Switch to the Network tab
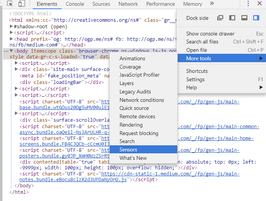 pos(128,4)
